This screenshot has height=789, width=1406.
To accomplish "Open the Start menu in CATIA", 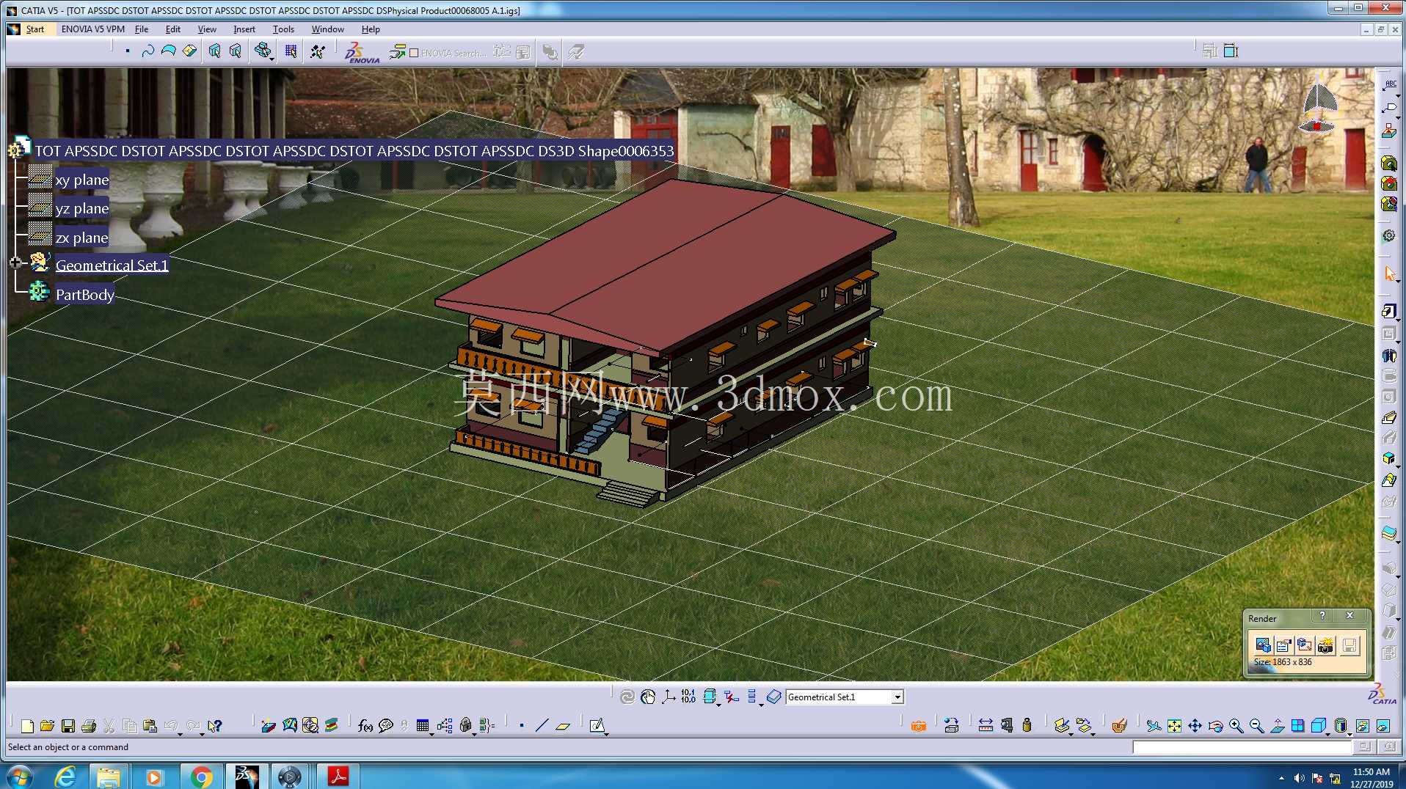I will pos(35,29).
